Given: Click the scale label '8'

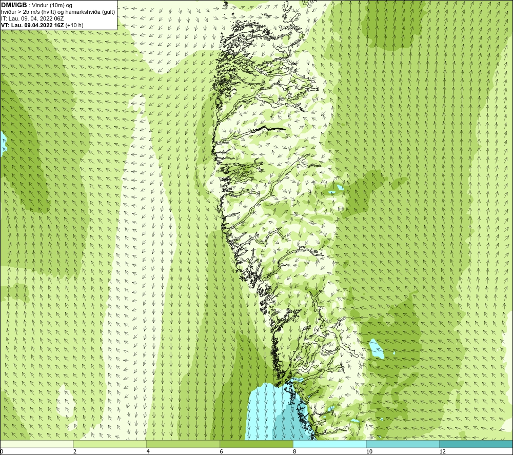Looking at the screenshot, I should point(295,451).
